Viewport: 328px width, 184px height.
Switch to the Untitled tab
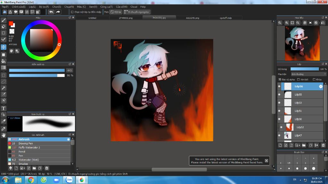pos(92,18)
